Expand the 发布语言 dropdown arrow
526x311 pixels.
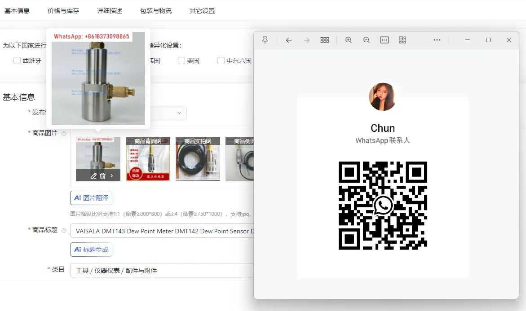[x=179, y=113]
